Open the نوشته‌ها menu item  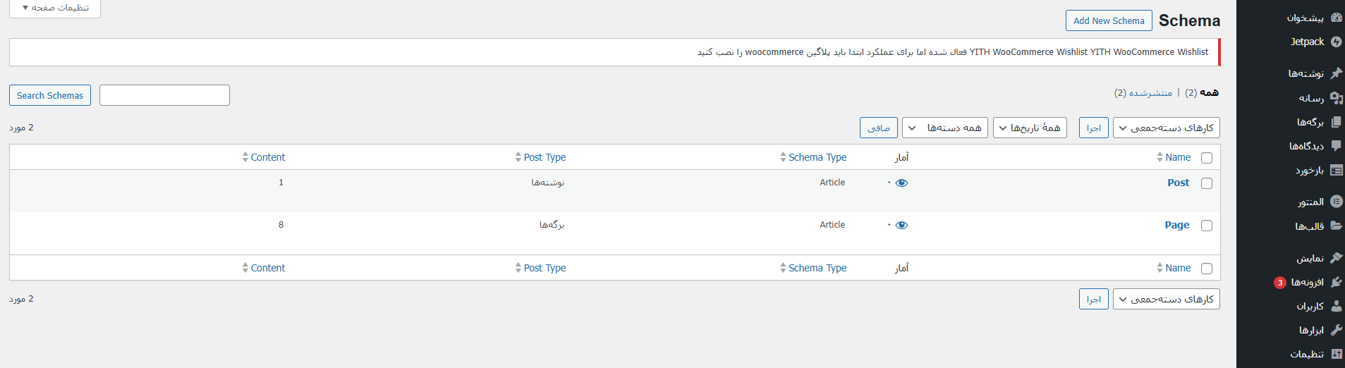pyautogui.click(x=1306, y=73)
